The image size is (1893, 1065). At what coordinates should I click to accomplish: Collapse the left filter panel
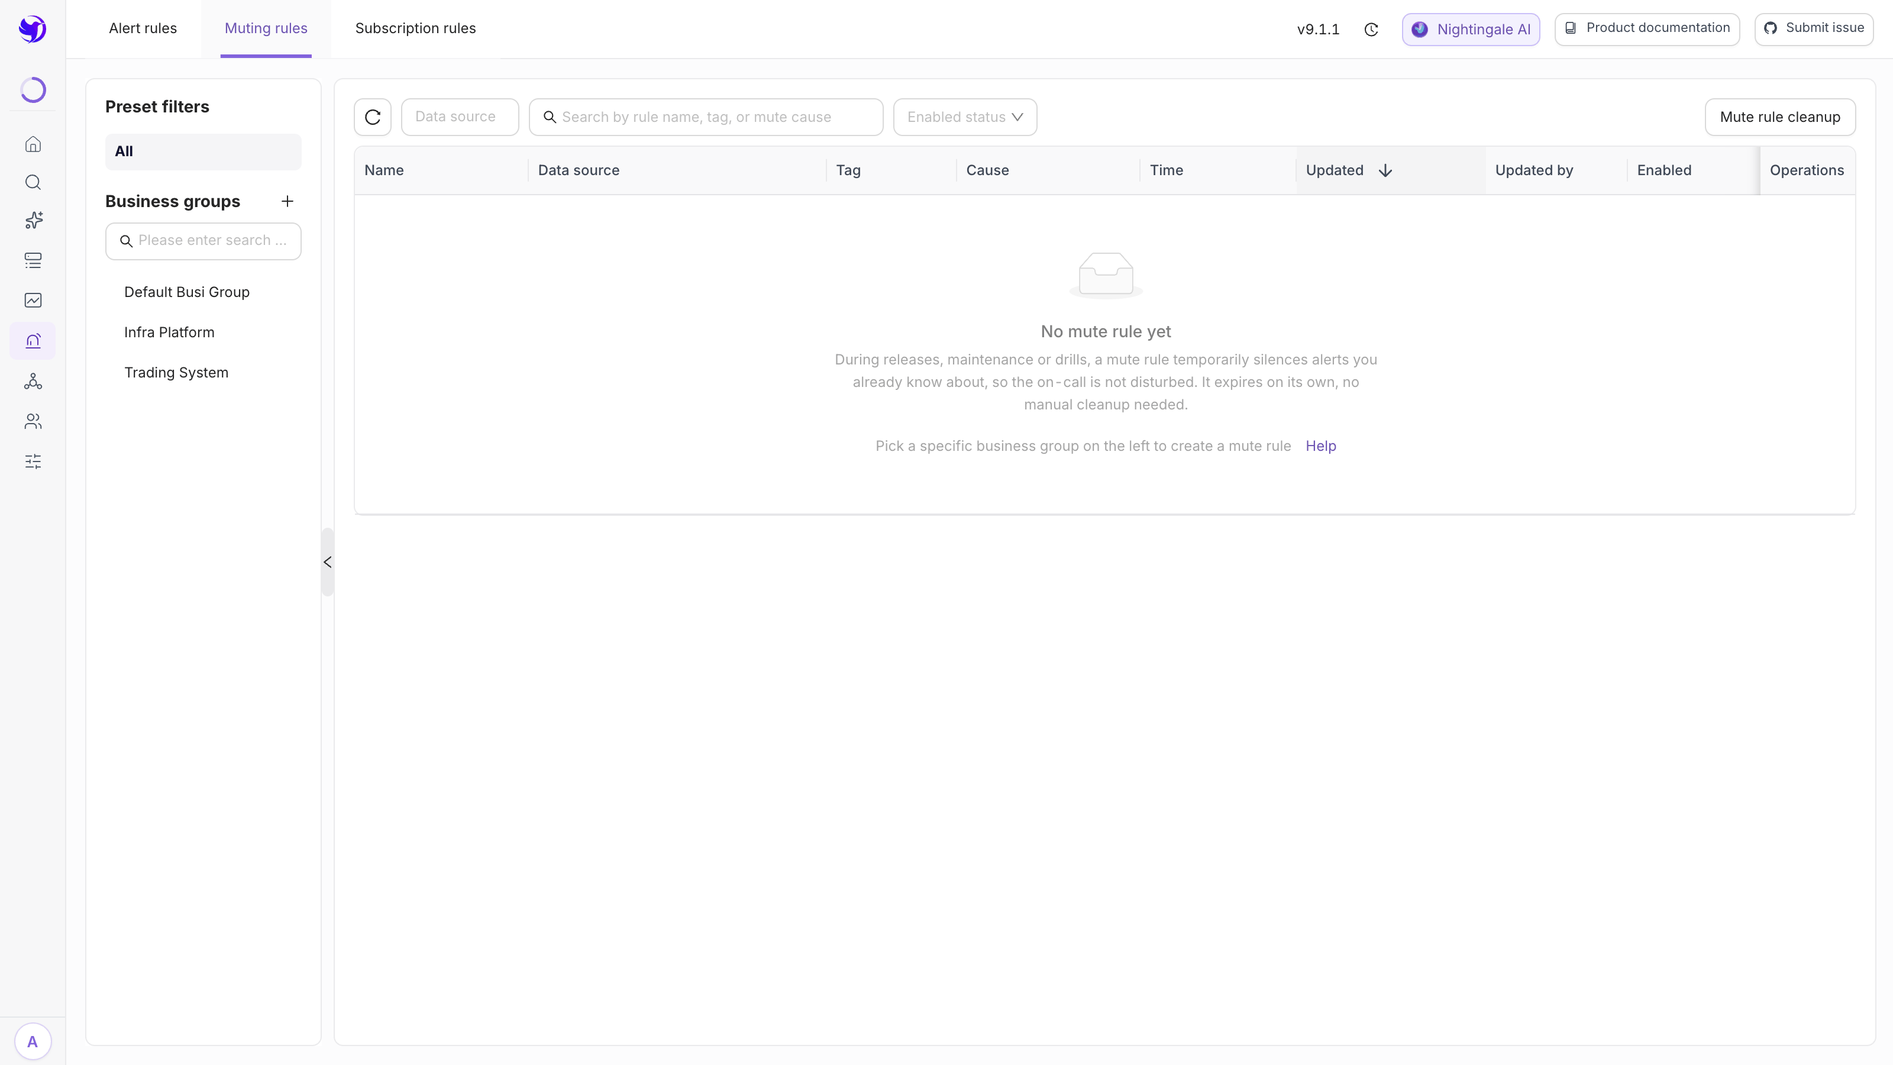tap(328, 562)
